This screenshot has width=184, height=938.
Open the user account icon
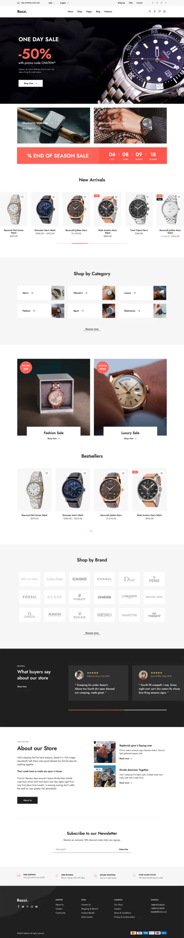coord(154,11)
